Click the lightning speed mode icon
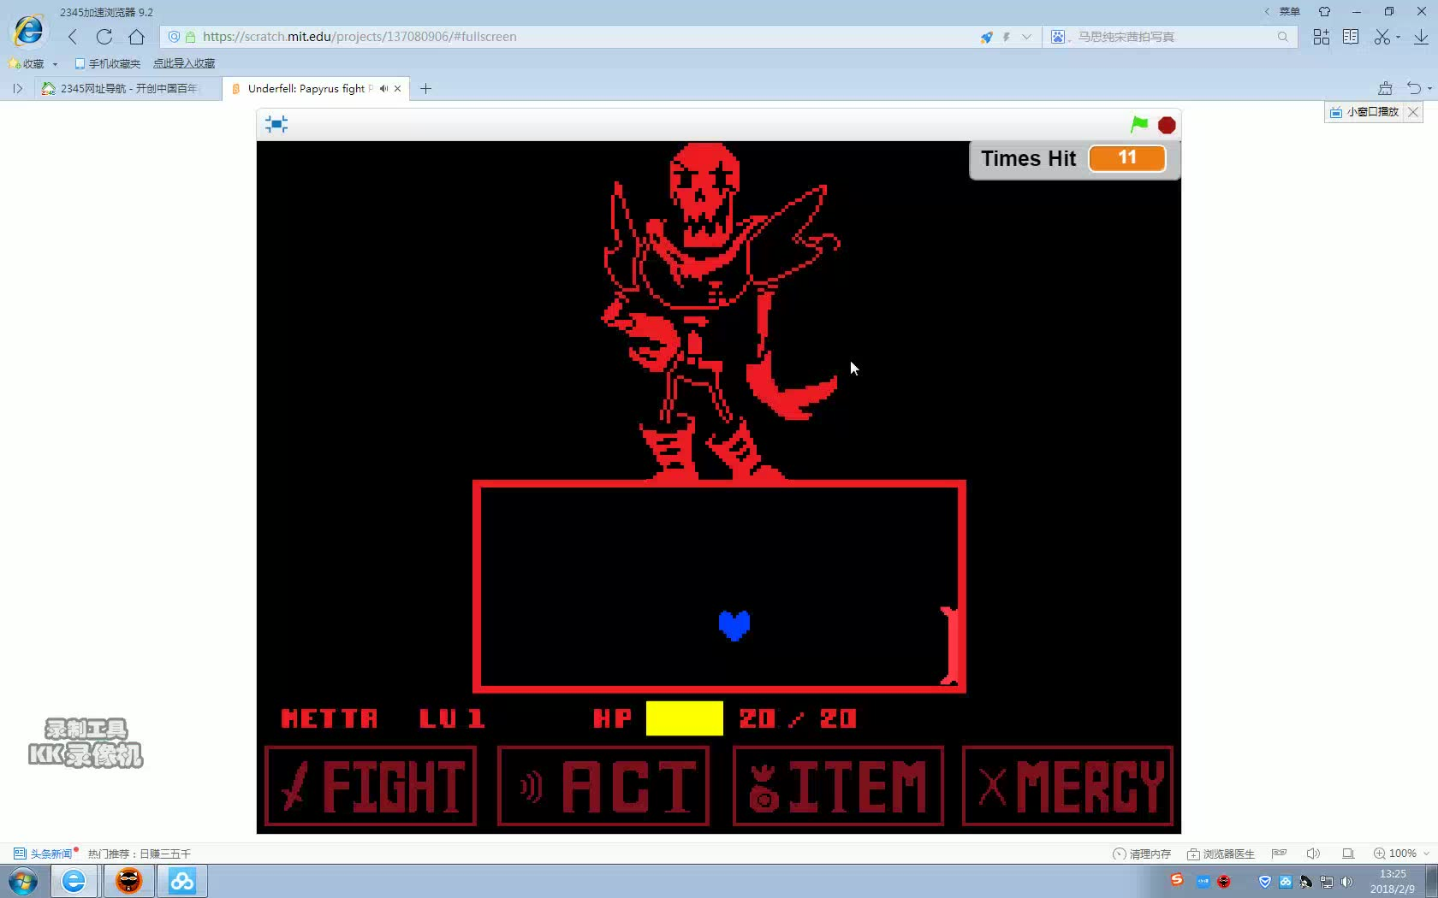1438x898 pixels. (x=1007, y=37)
